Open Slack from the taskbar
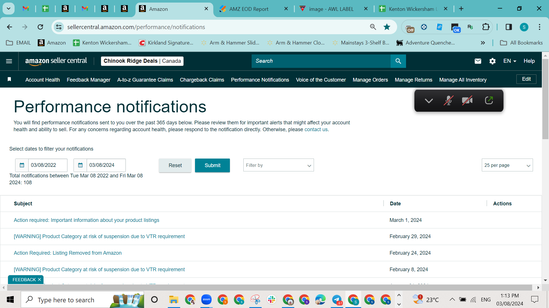The width and height of the screenshot is (549, 308). click(x=271, y=300)
